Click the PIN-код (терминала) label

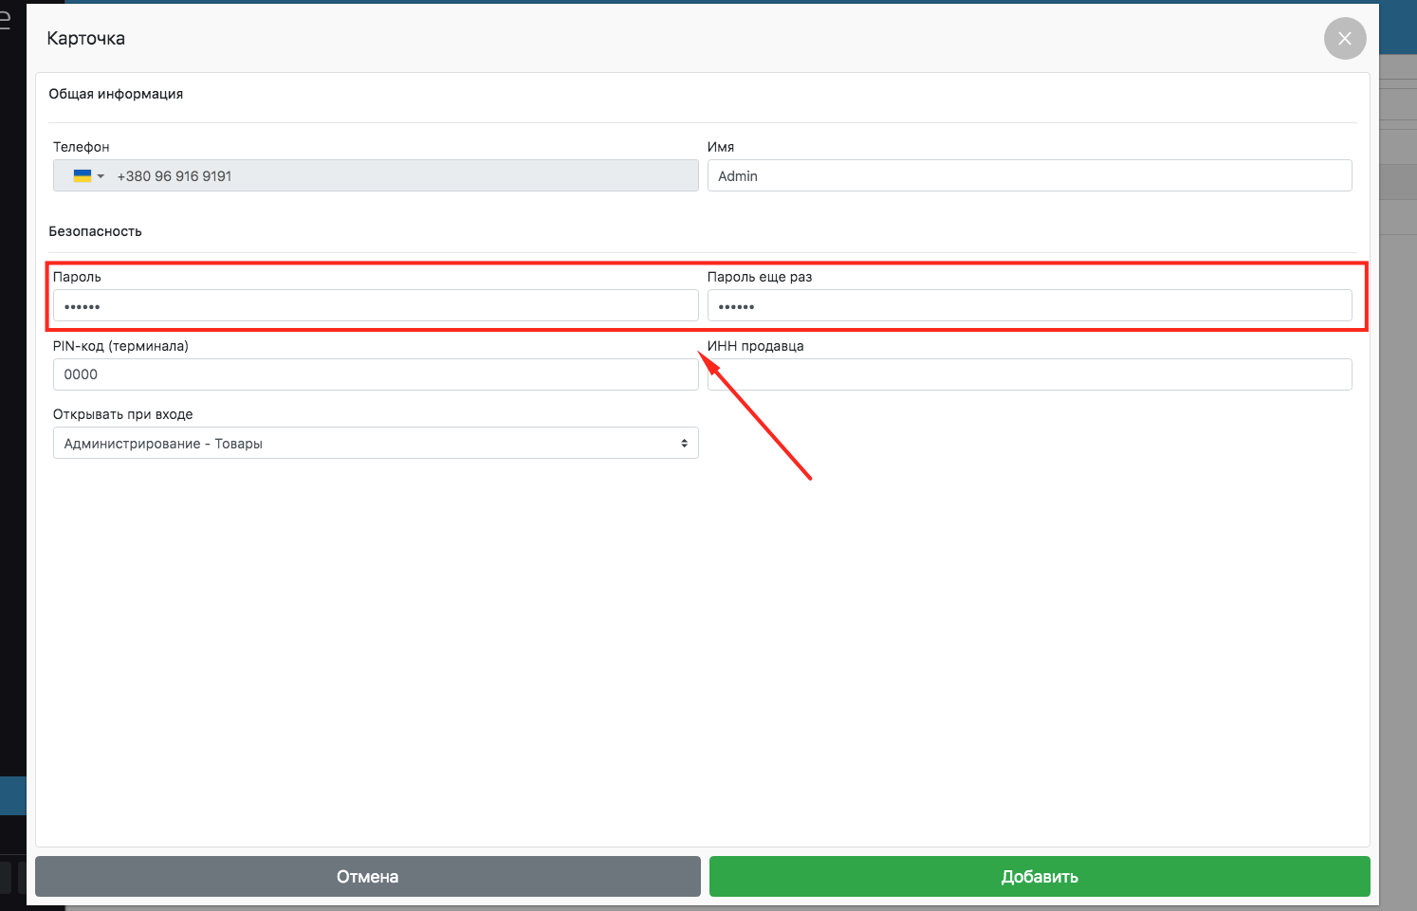[120, 346]
